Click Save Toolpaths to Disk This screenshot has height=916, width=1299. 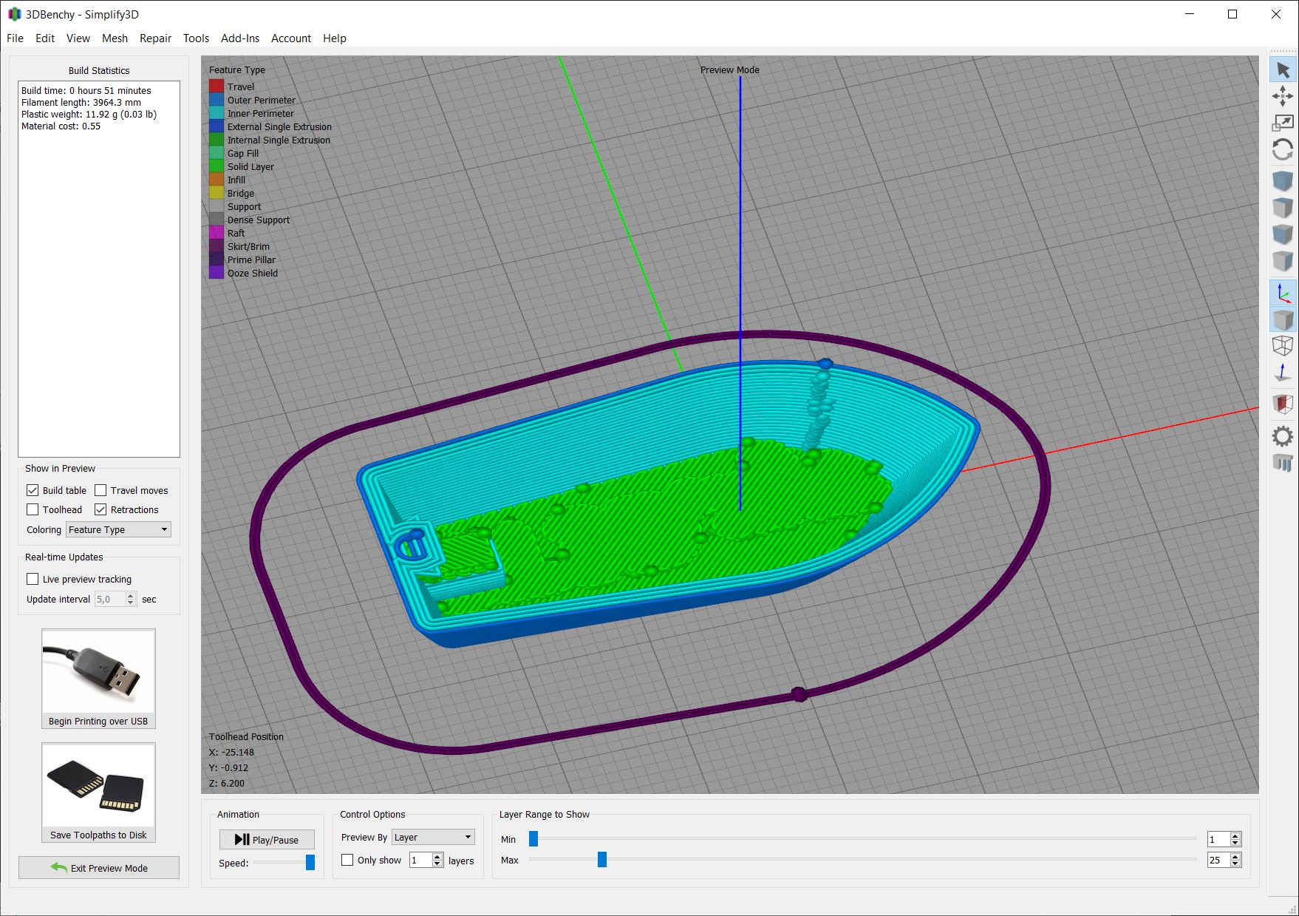coord(98,793)
